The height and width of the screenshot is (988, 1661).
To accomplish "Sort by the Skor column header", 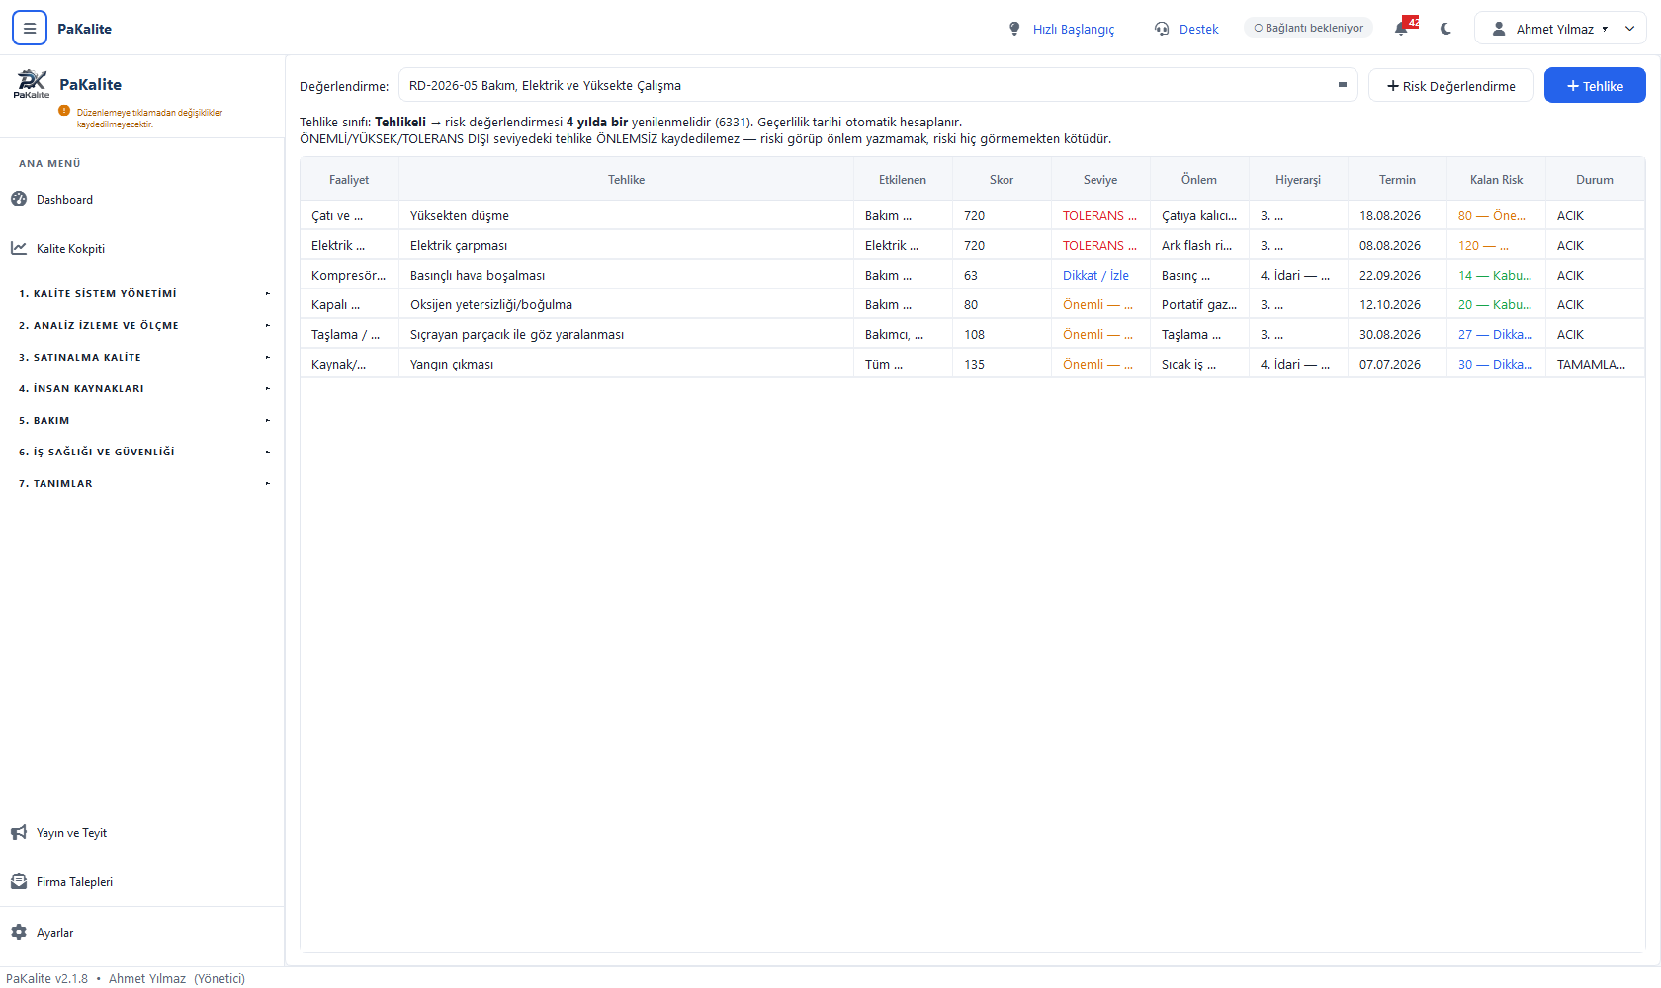I will pyautogui.click(x=1002, y=180).
